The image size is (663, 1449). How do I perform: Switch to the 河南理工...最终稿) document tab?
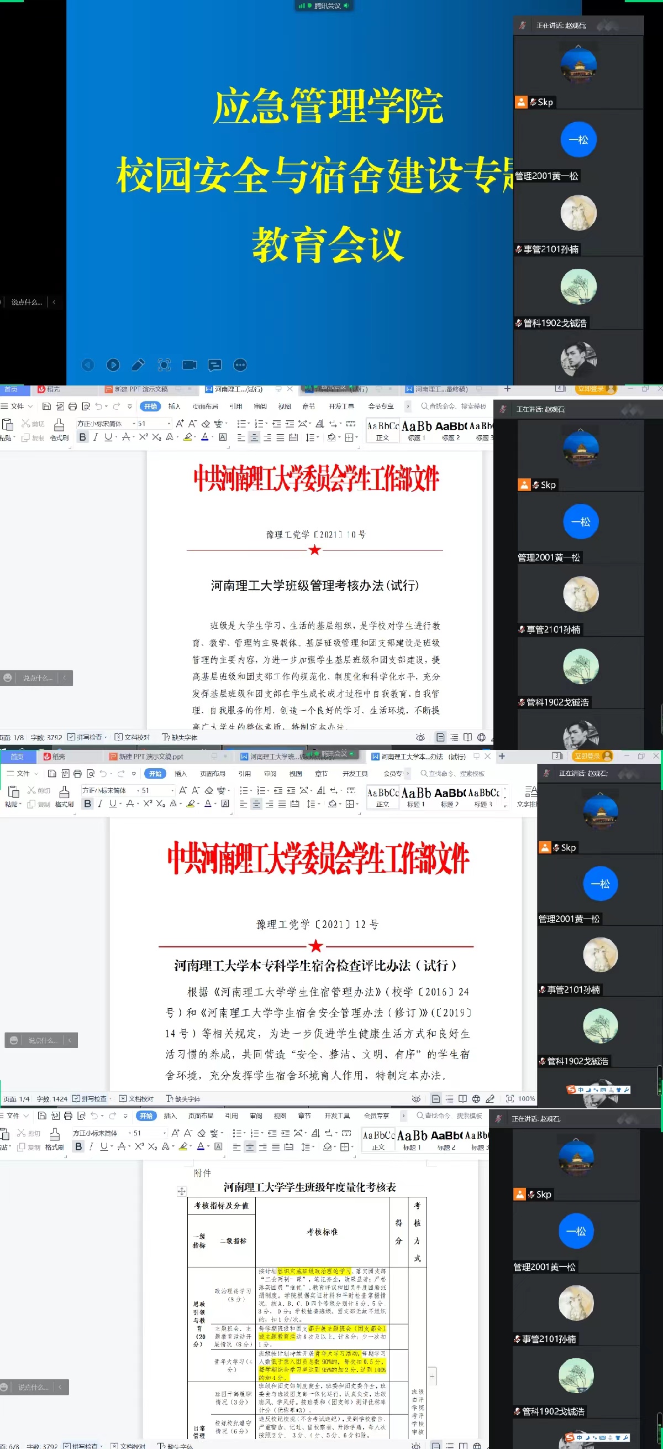(440, 389)
